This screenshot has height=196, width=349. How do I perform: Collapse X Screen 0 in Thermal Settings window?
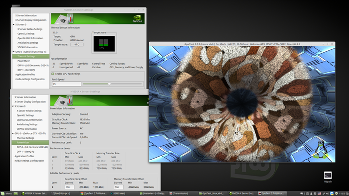tap(13, 25)
